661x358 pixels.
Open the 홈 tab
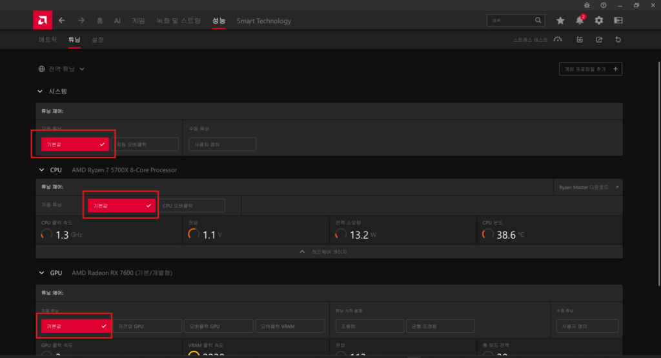(x=99, y=21)
